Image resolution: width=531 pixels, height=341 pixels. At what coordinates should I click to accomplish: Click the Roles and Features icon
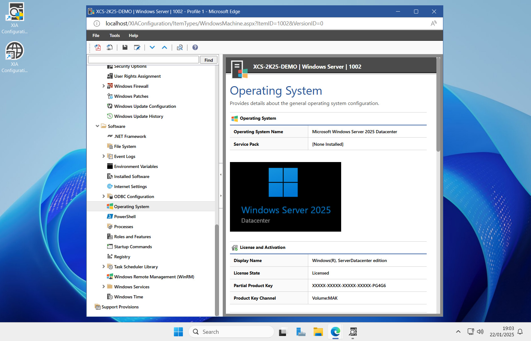pyautogui.click(x=110, y=236)
